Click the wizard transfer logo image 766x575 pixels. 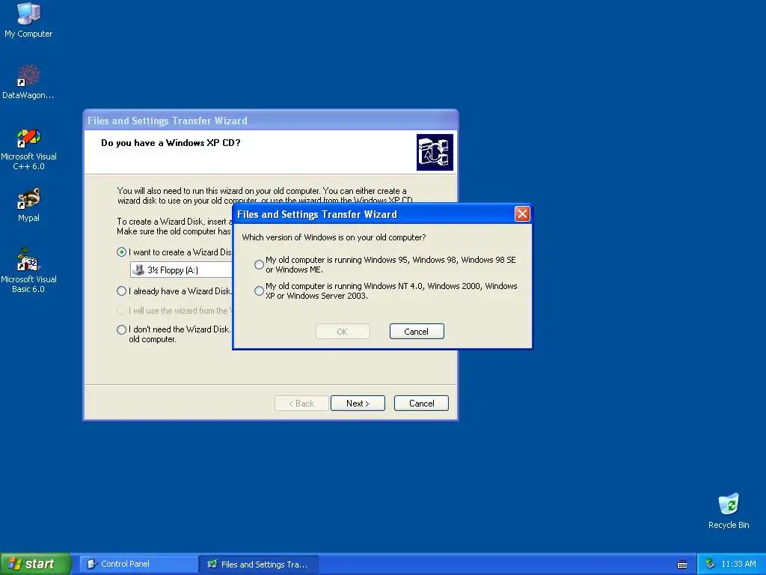click(x=435, y=152)
